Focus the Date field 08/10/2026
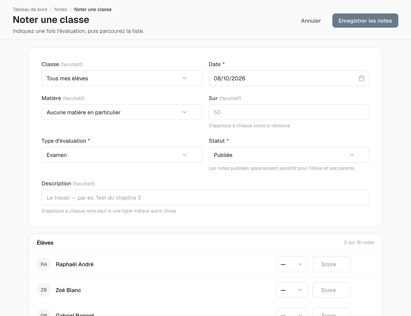The width and height of the screenshot is (411, 316). 289,78
